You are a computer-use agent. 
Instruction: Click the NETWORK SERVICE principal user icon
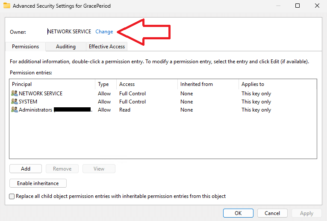[x=15, y=93]
